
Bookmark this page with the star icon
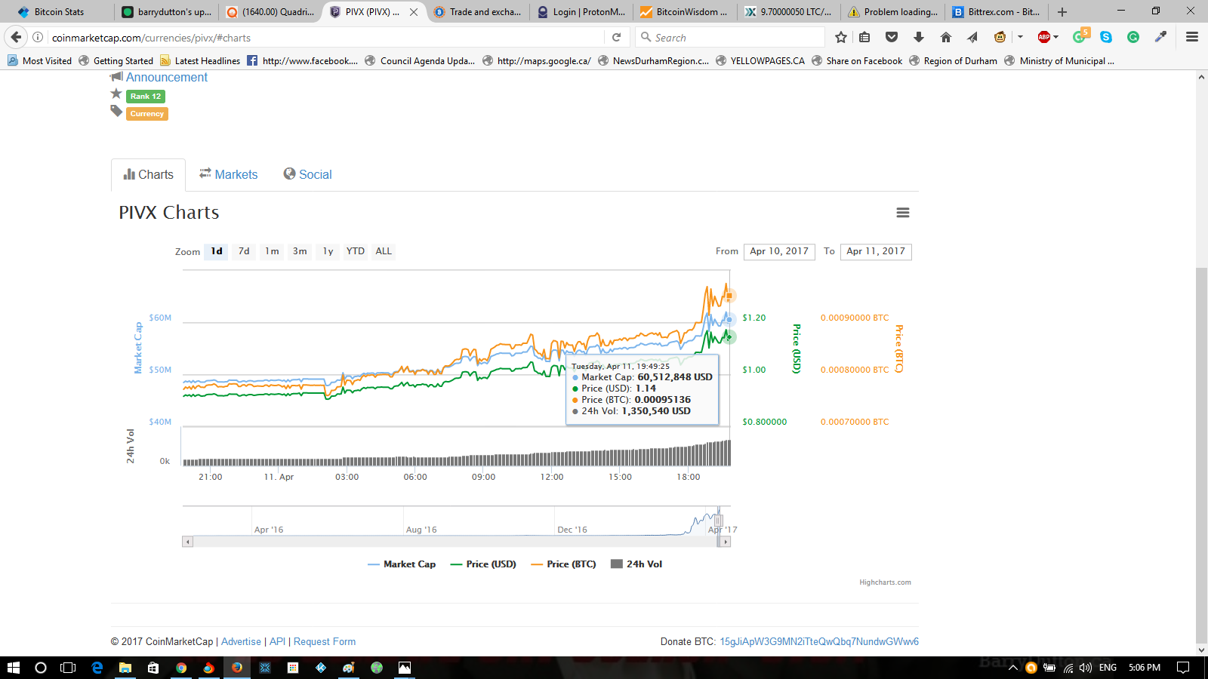pos(841,38)
